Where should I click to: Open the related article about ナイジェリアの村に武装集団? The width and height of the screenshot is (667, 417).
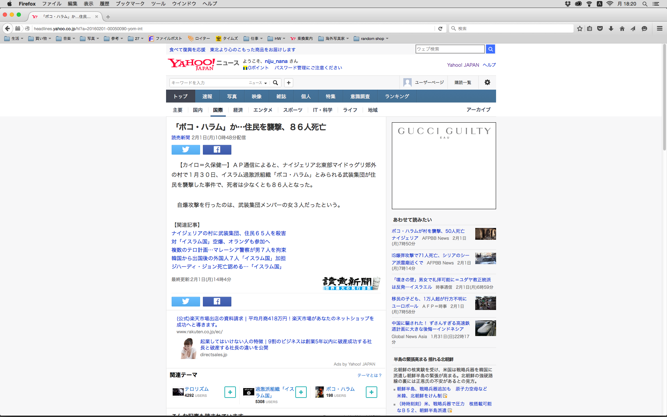(229, 233)
